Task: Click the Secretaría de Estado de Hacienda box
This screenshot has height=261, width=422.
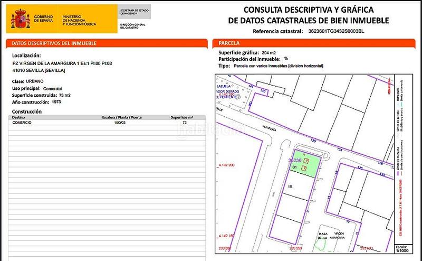Action: point(135,10)
